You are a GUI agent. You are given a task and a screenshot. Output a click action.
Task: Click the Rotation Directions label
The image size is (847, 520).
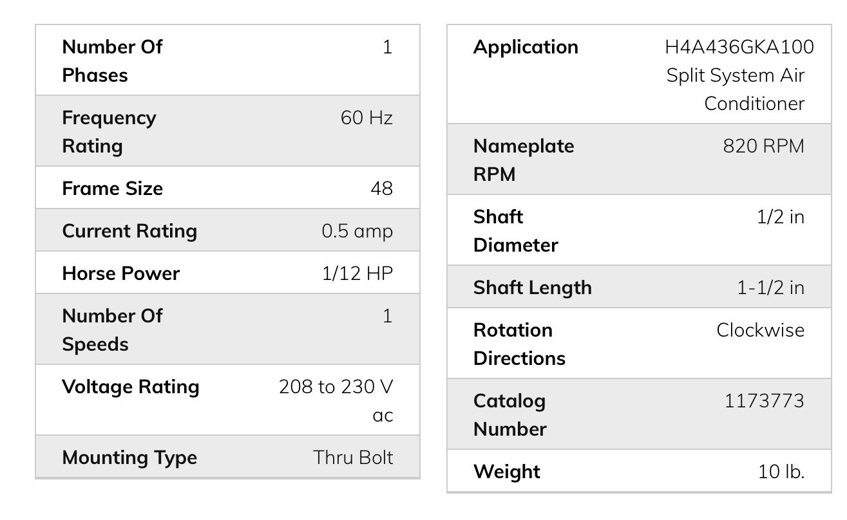click(519, 344)
